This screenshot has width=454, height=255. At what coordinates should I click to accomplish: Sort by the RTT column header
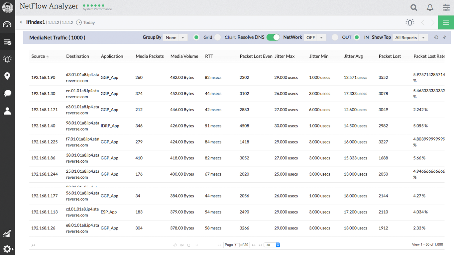pos(209,56)
